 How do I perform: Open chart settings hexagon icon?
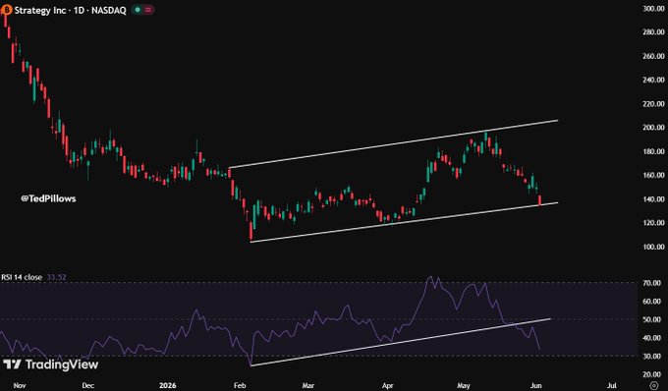click(653, 385)
